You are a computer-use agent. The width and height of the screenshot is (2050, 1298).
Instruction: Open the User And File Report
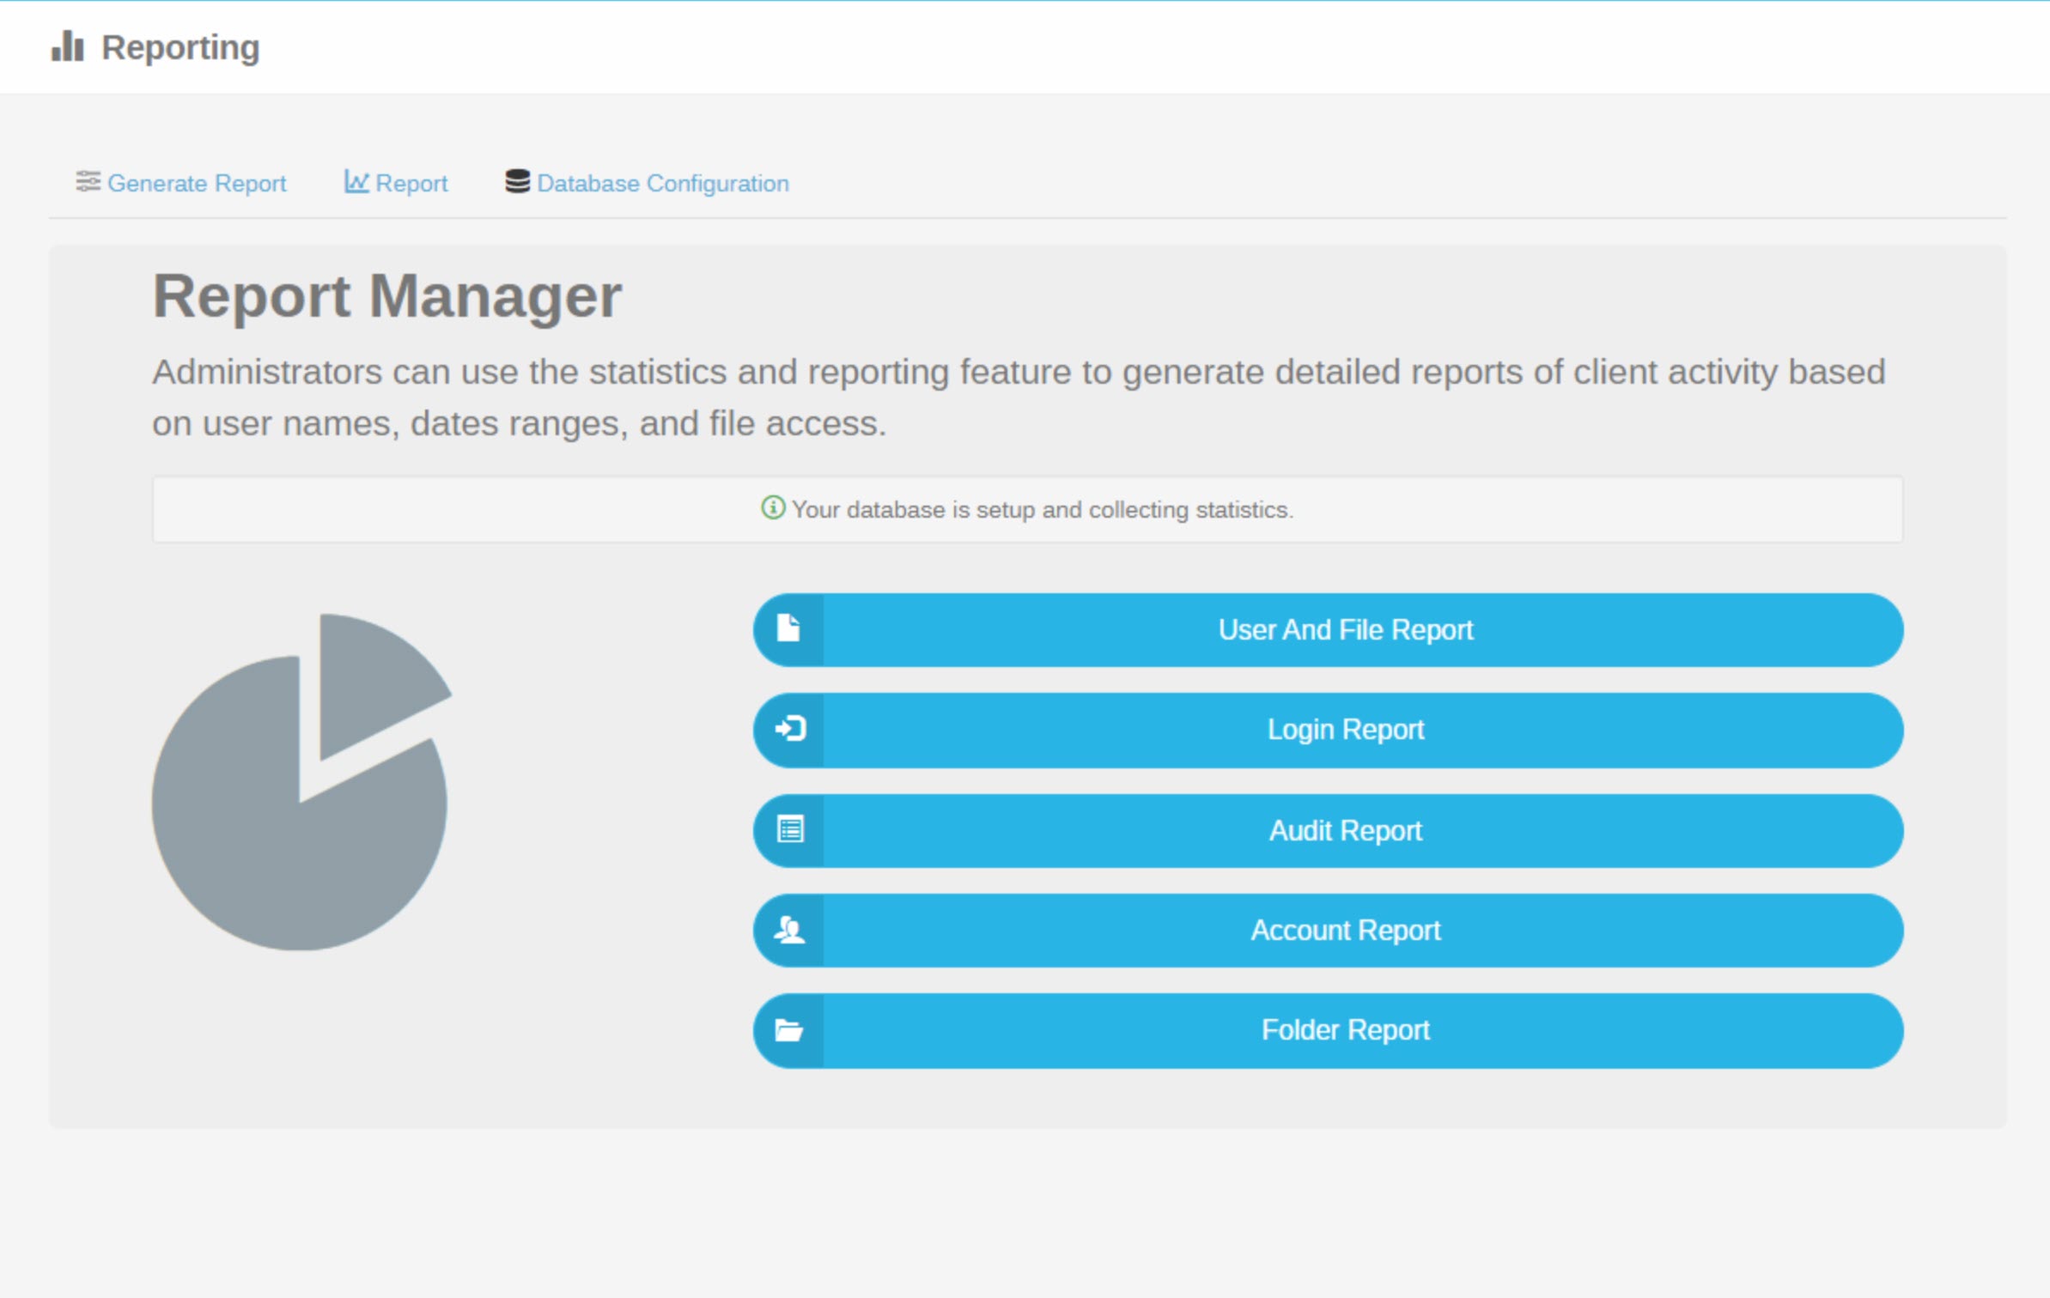click(1328, 629)
